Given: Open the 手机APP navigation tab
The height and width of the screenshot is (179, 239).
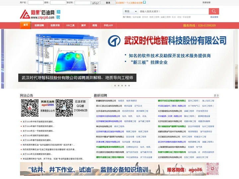Looking at the screenshot, I should (x=108, y=26).
